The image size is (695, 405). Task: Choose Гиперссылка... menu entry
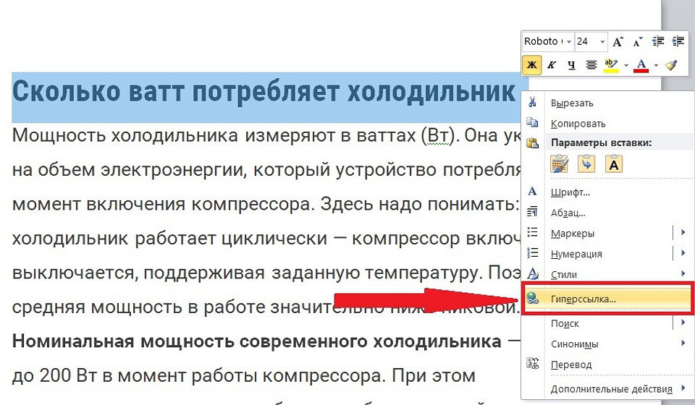tap(607, 299)
